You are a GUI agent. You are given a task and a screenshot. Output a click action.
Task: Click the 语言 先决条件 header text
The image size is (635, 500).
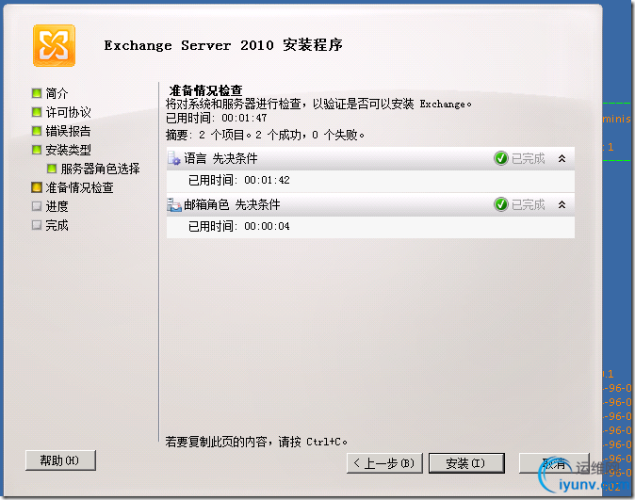tap(220, 159)
